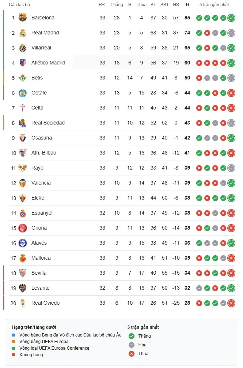The image size is (243, 368).
Task: Select the Thắng column header
Action: pos(117,5)
